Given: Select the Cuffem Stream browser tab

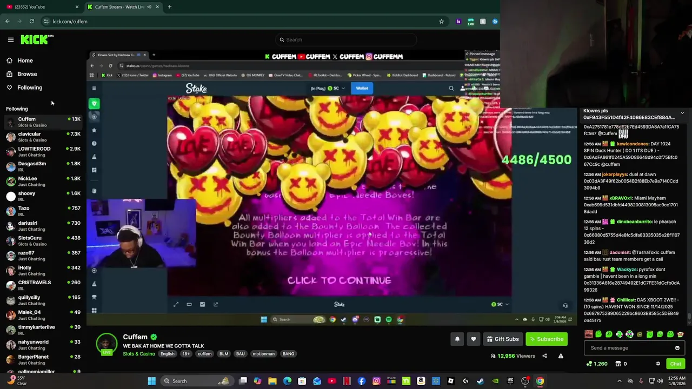Looking at the screenshot, I should pos(120,7).
